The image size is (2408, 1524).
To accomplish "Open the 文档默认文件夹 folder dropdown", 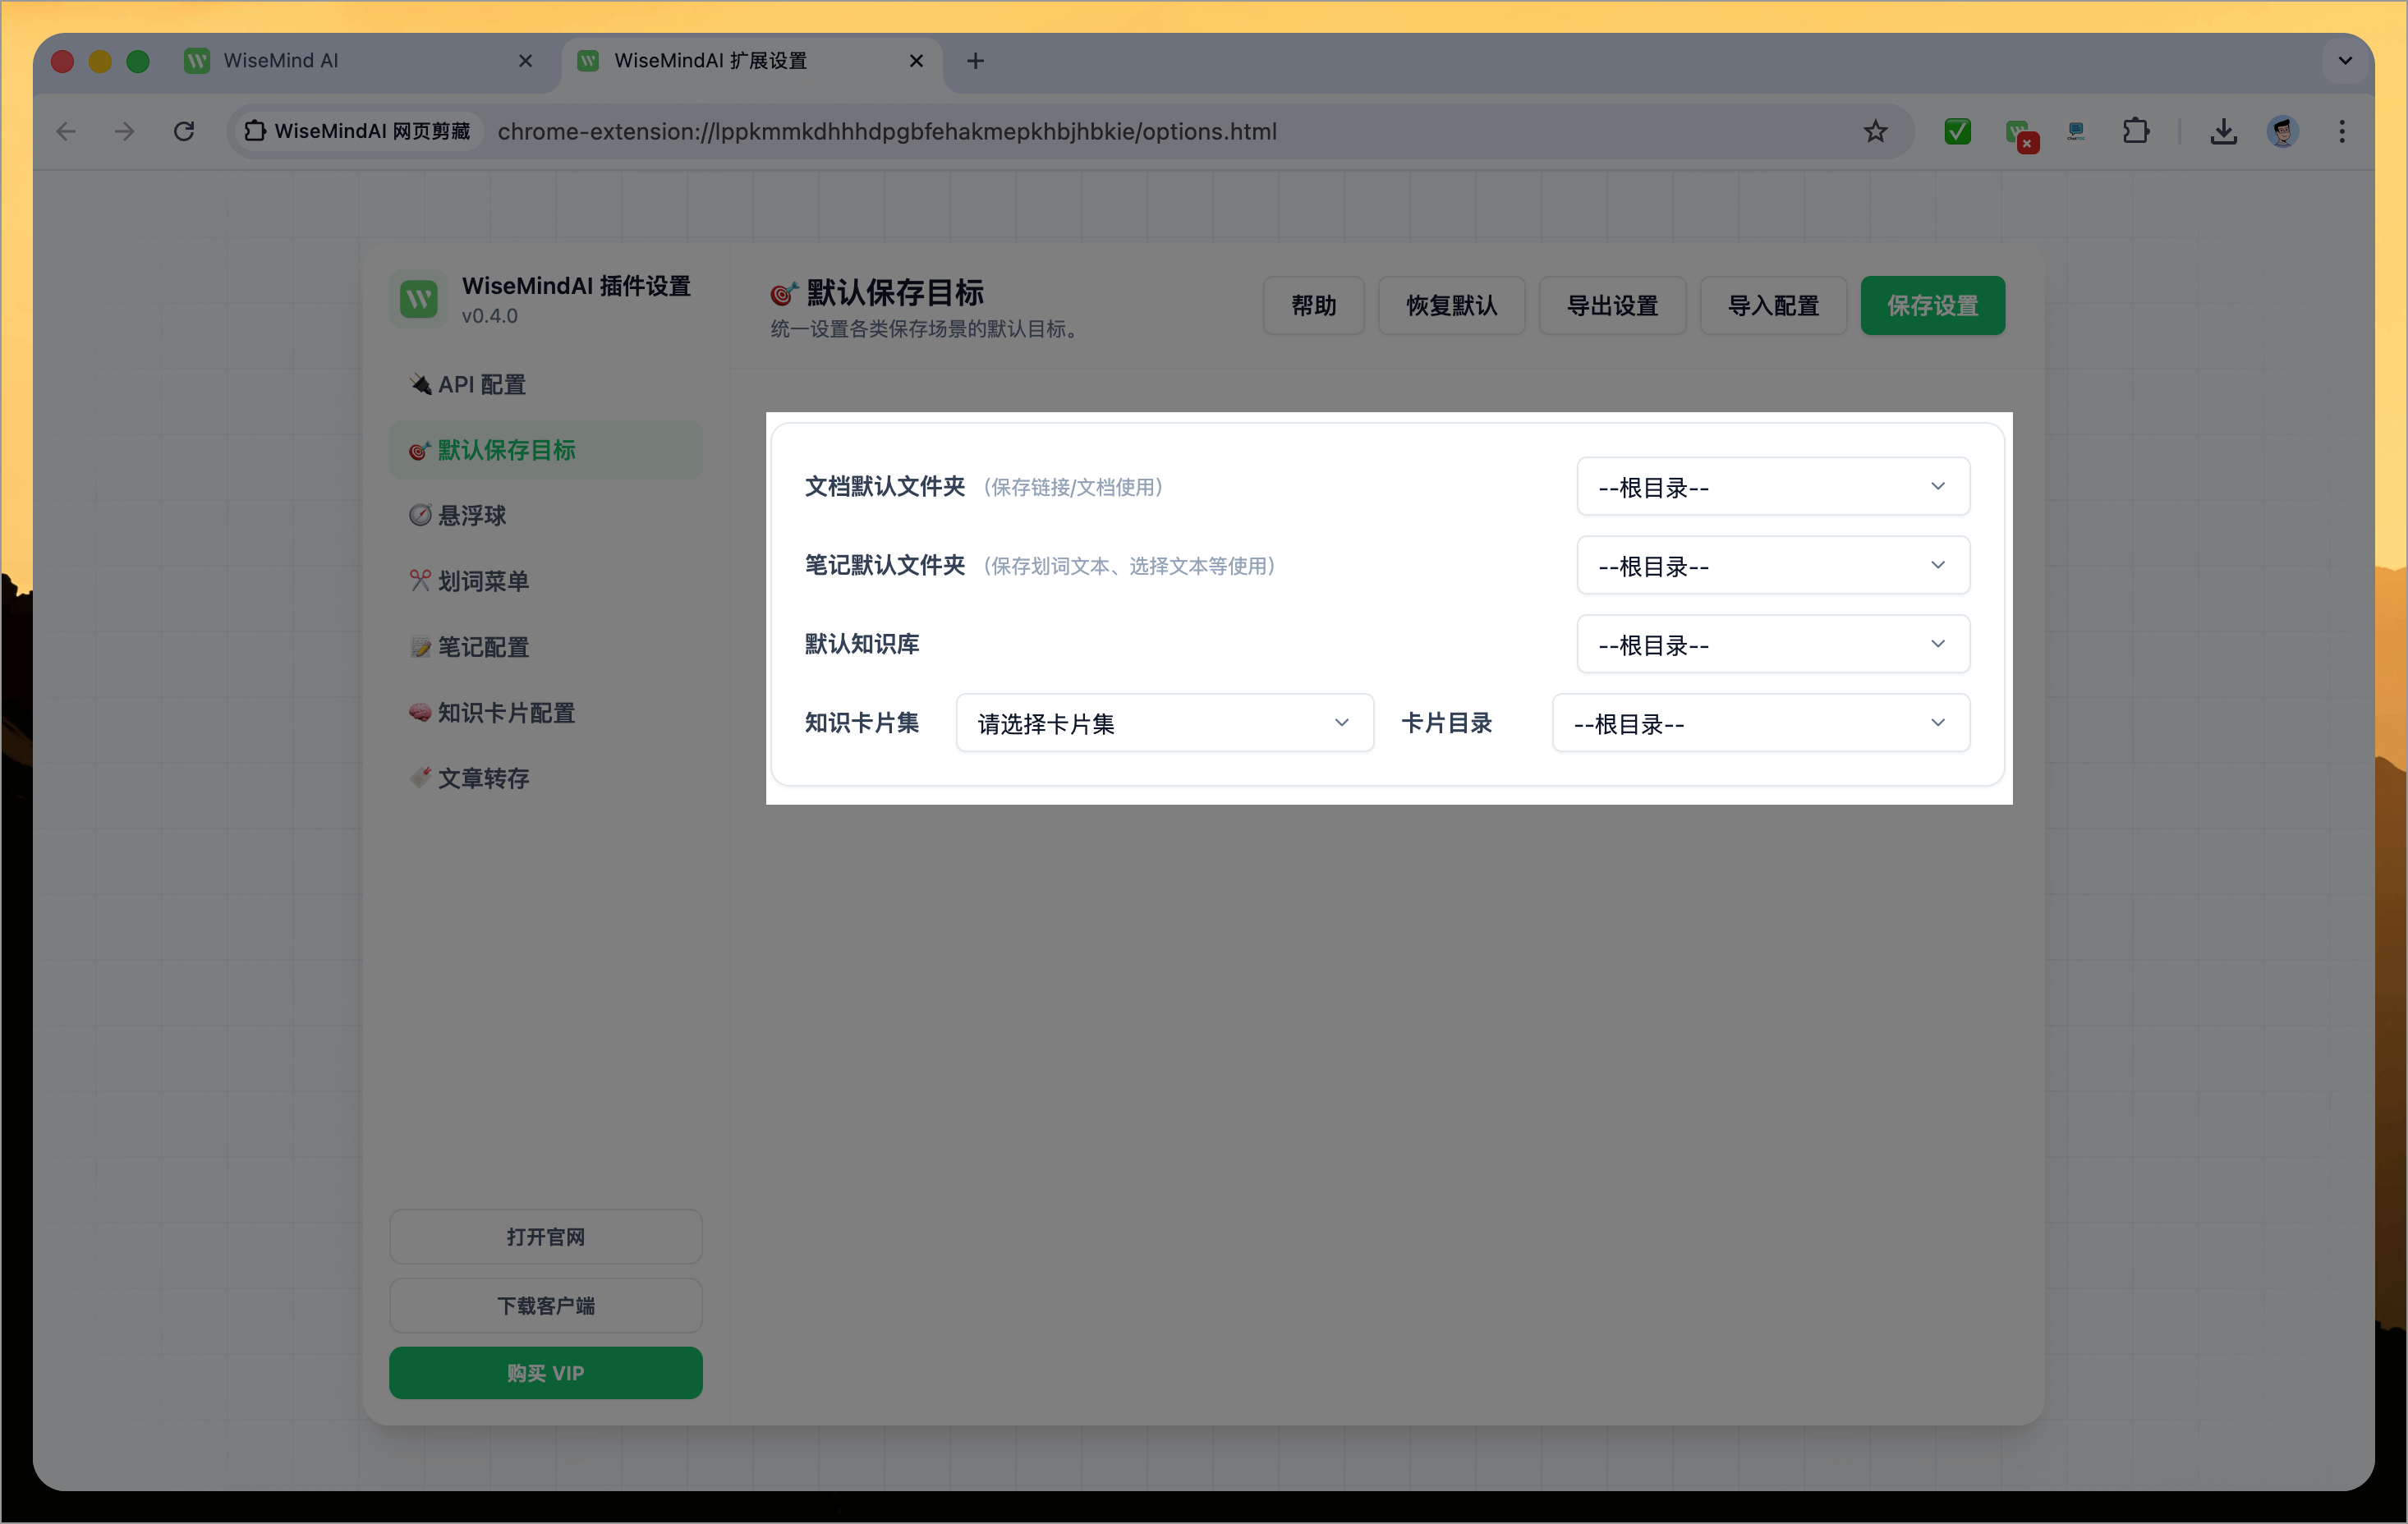I will 1772,487.
